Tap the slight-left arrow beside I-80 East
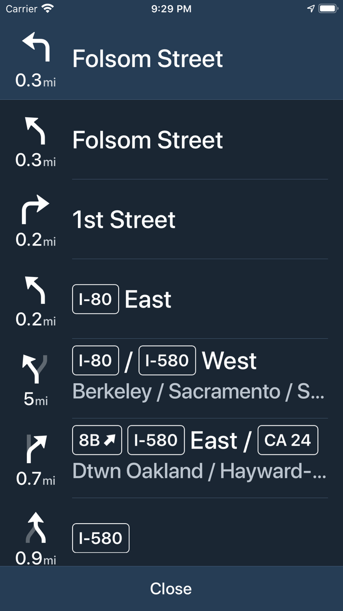 (36, 290)
